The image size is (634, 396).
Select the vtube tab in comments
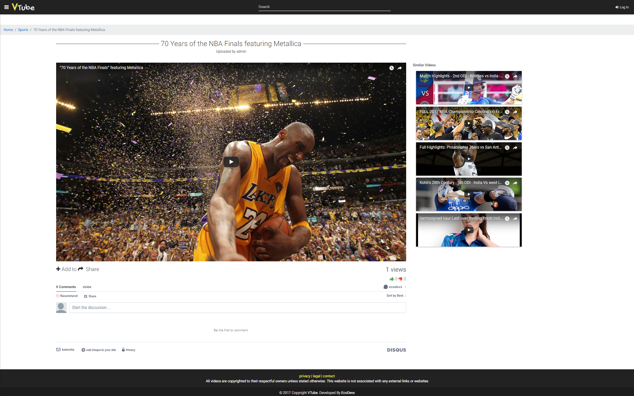87,287
